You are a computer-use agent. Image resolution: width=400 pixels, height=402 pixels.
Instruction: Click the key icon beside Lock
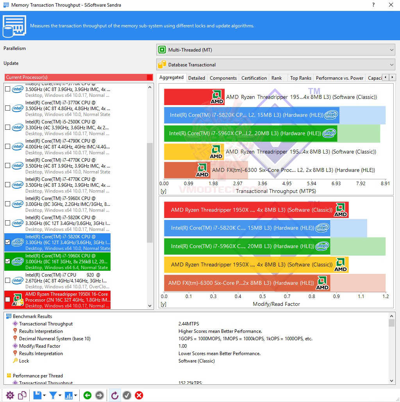pos(15,361)
